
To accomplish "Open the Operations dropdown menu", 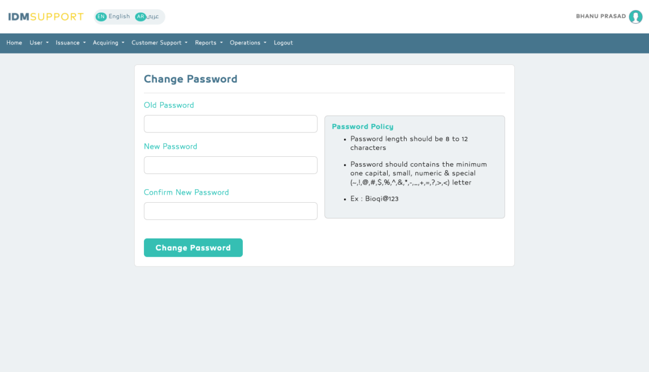I will pos(248,43).
